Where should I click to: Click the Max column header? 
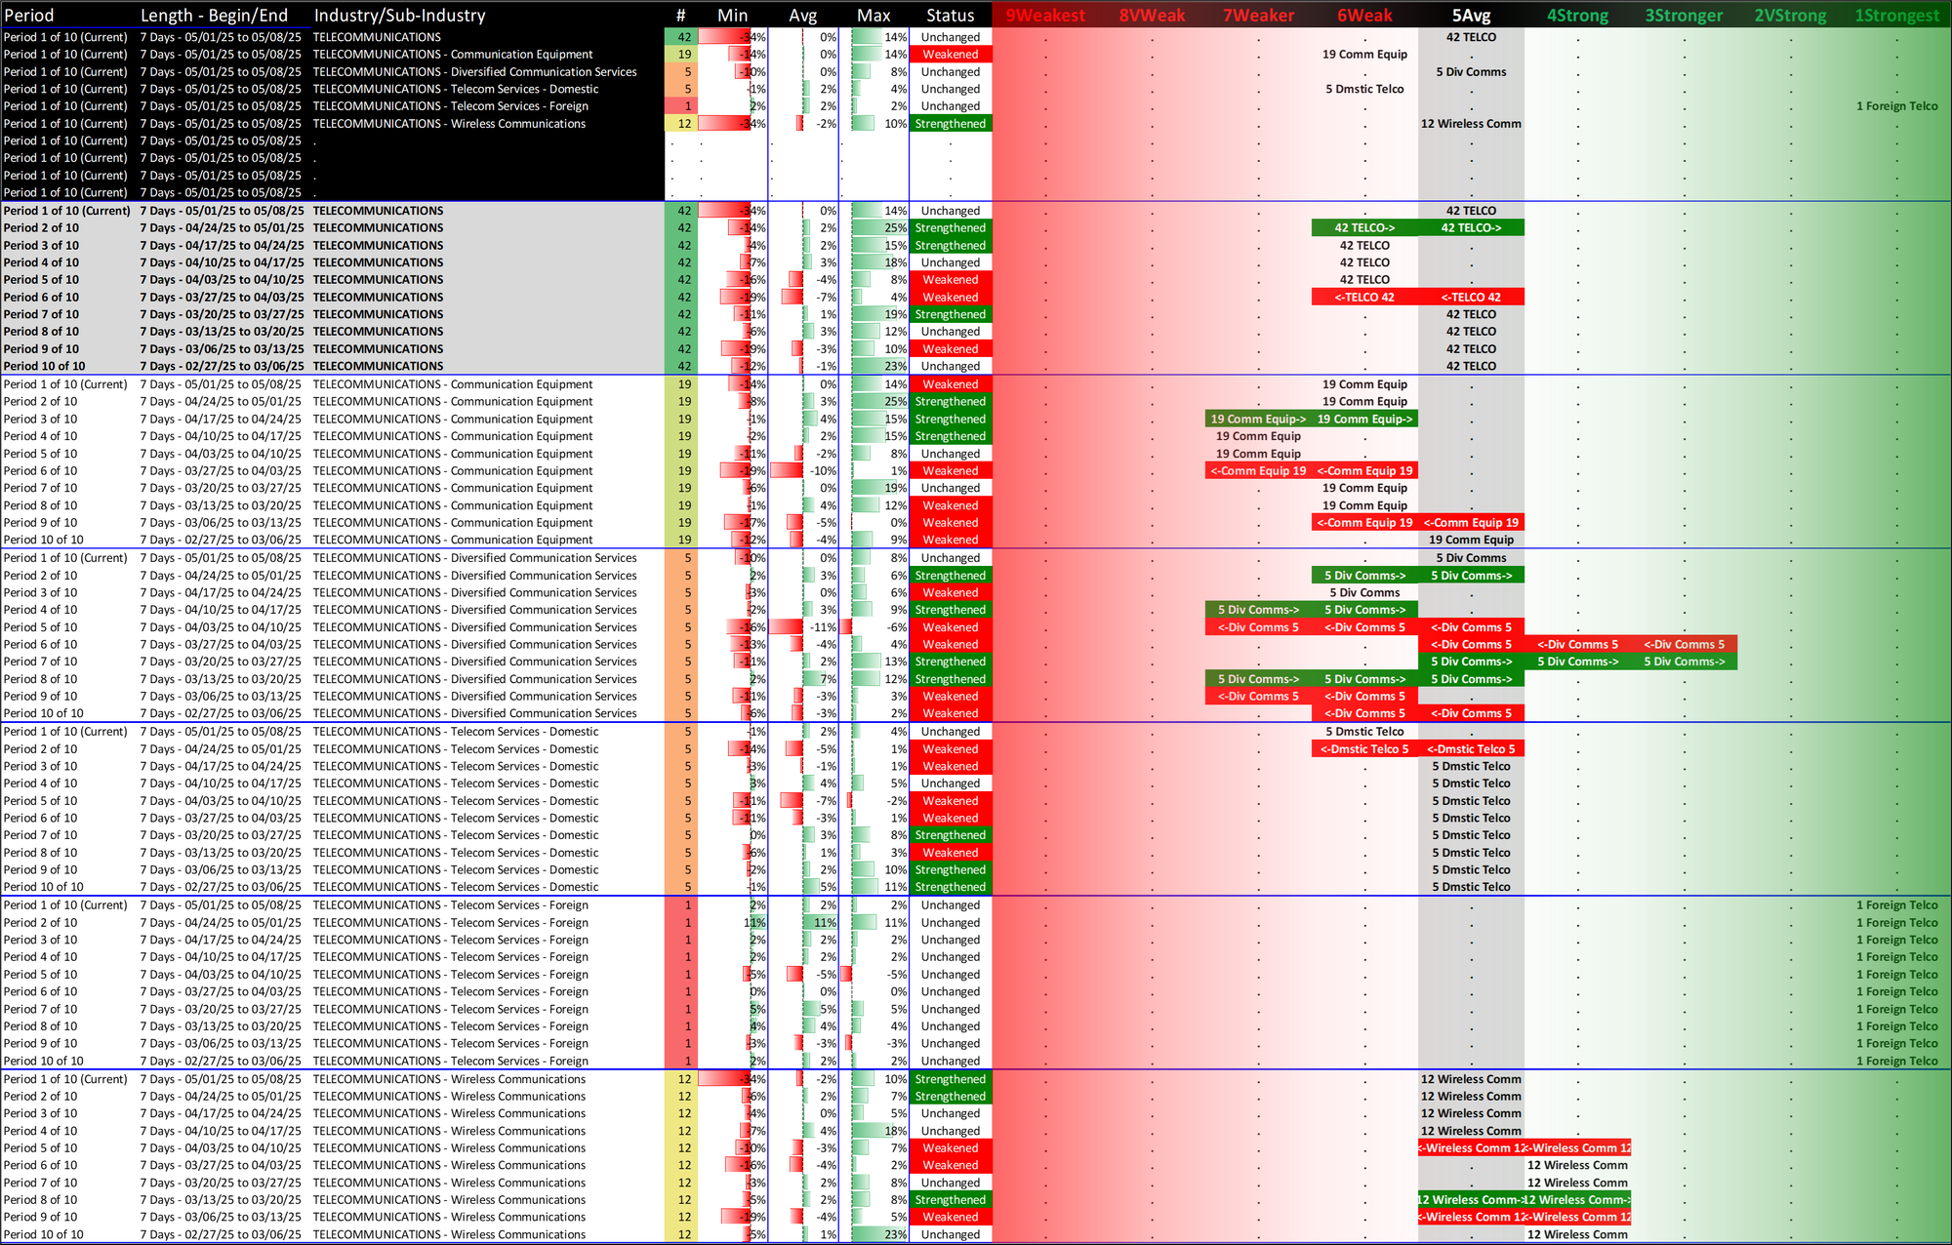click(x=874, y=16)
